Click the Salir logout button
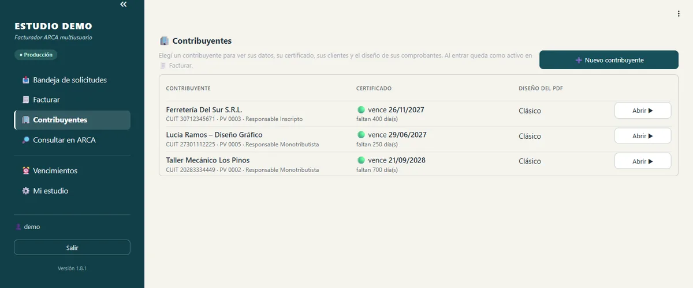 (72, 248)
